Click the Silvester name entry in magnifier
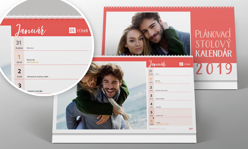This screenshot has height=149, width=248. coord(31,48)
